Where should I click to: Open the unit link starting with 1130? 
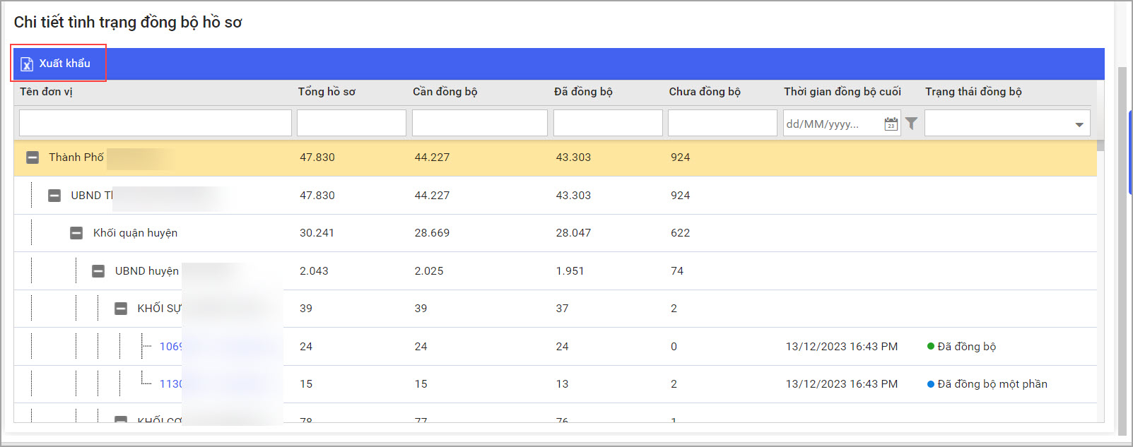tap(170, 384)
